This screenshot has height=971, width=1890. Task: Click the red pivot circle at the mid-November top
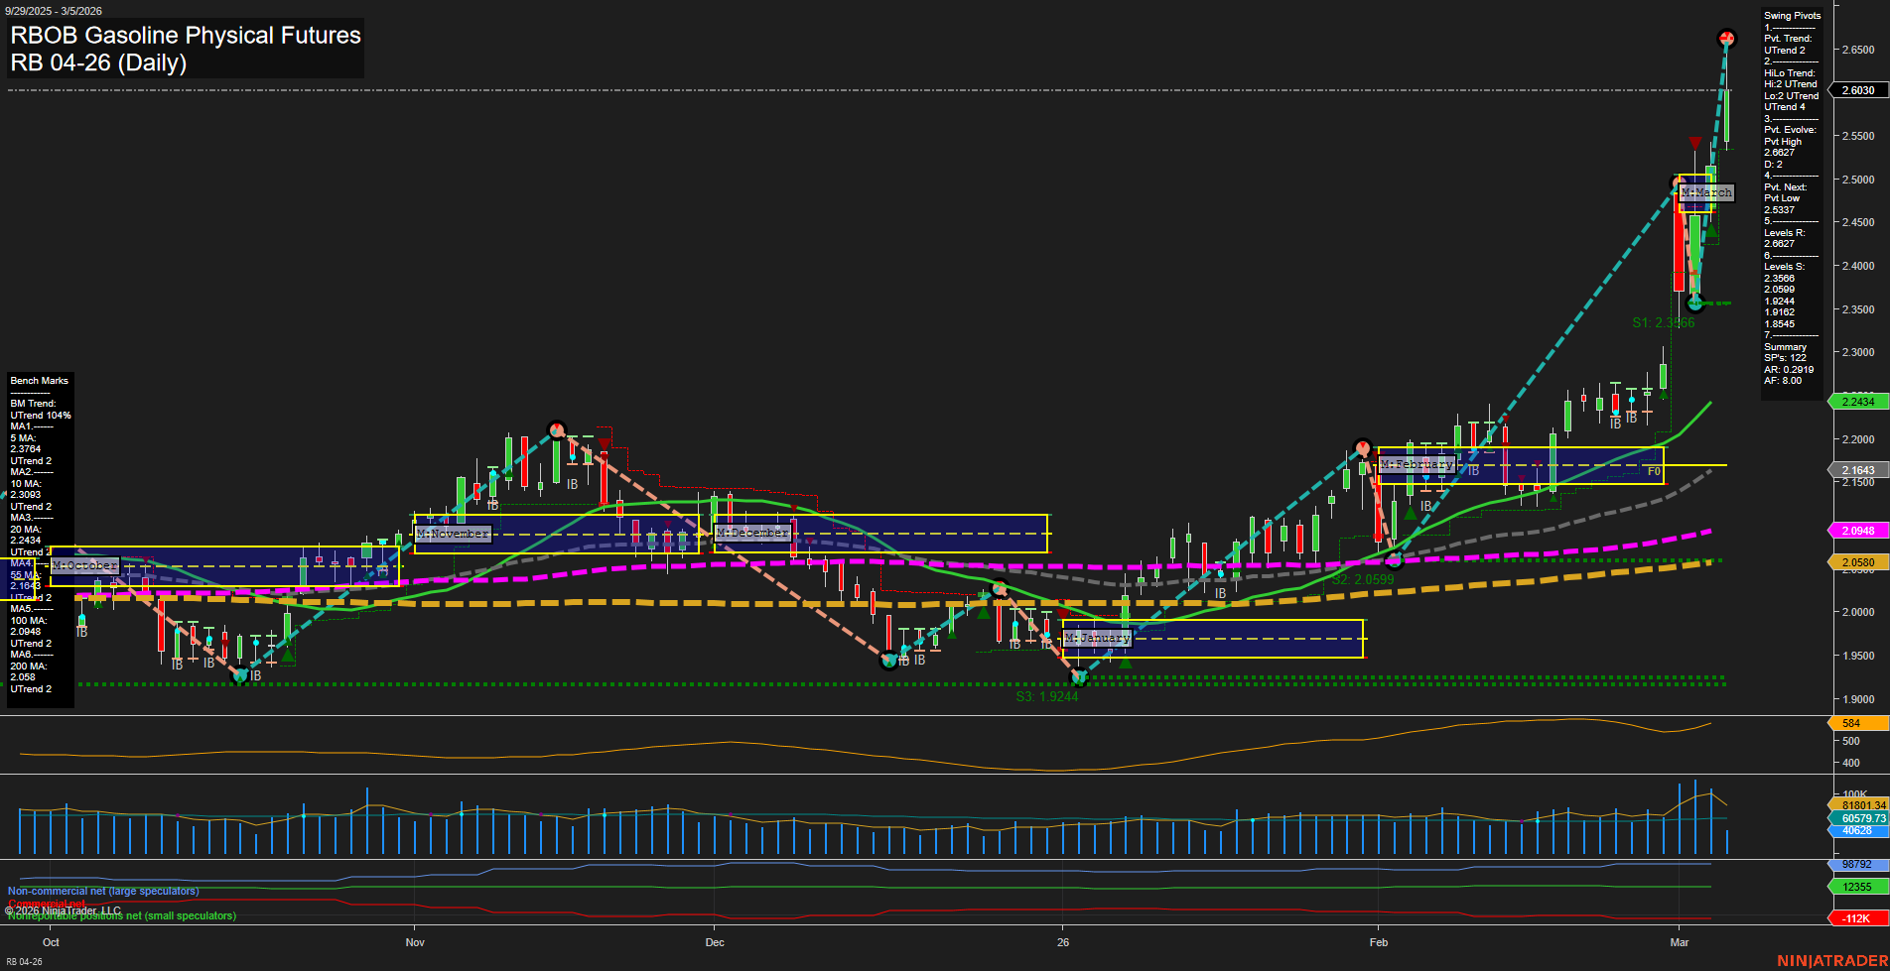[x=559, y=430]
